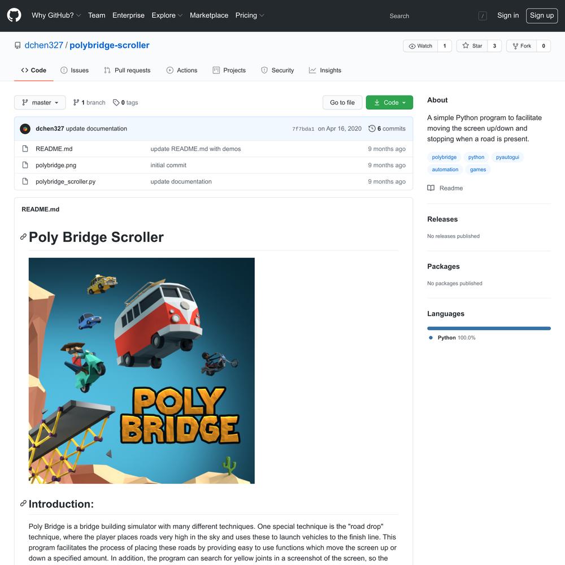Image resolution: width=565 pixels, height=565 pixels.
Task: Open the Poly Bridge cover image
Action: pos(142,371)
